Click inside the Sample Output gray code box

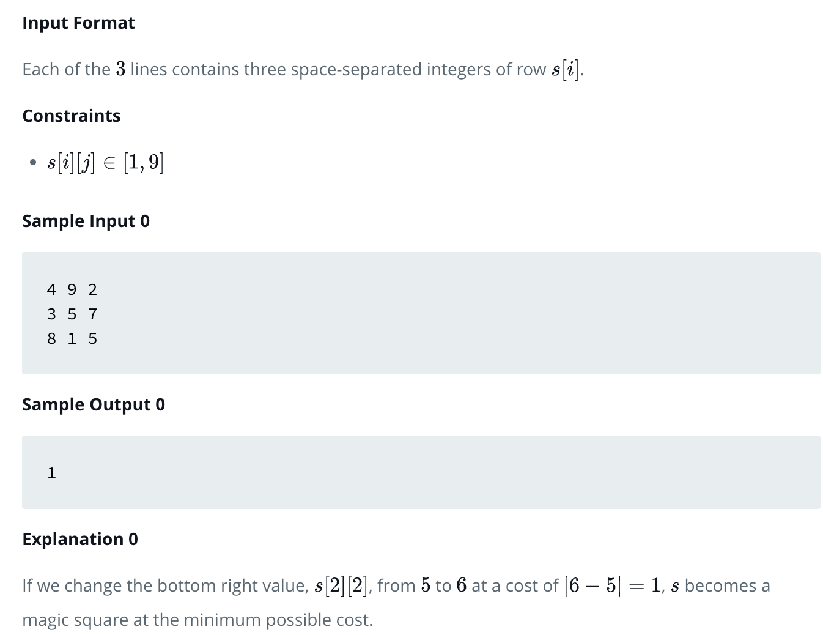(x=421, y=472)
